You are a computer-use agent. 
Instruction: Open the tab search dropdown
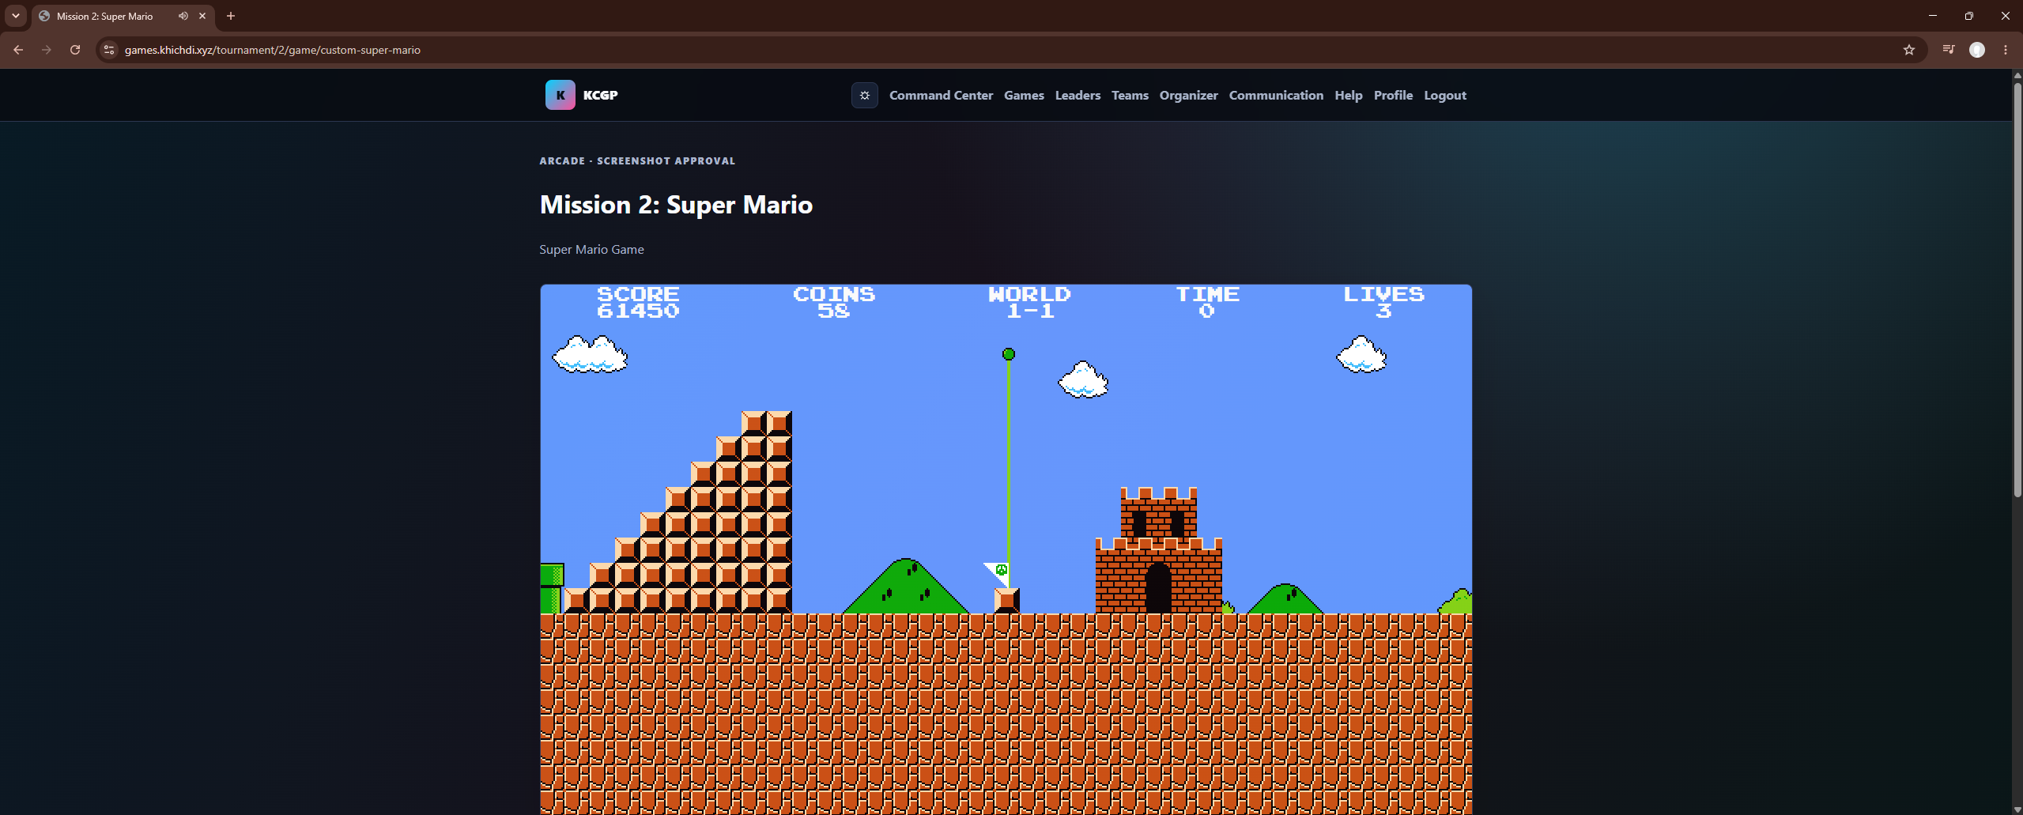tap(16, 16)
